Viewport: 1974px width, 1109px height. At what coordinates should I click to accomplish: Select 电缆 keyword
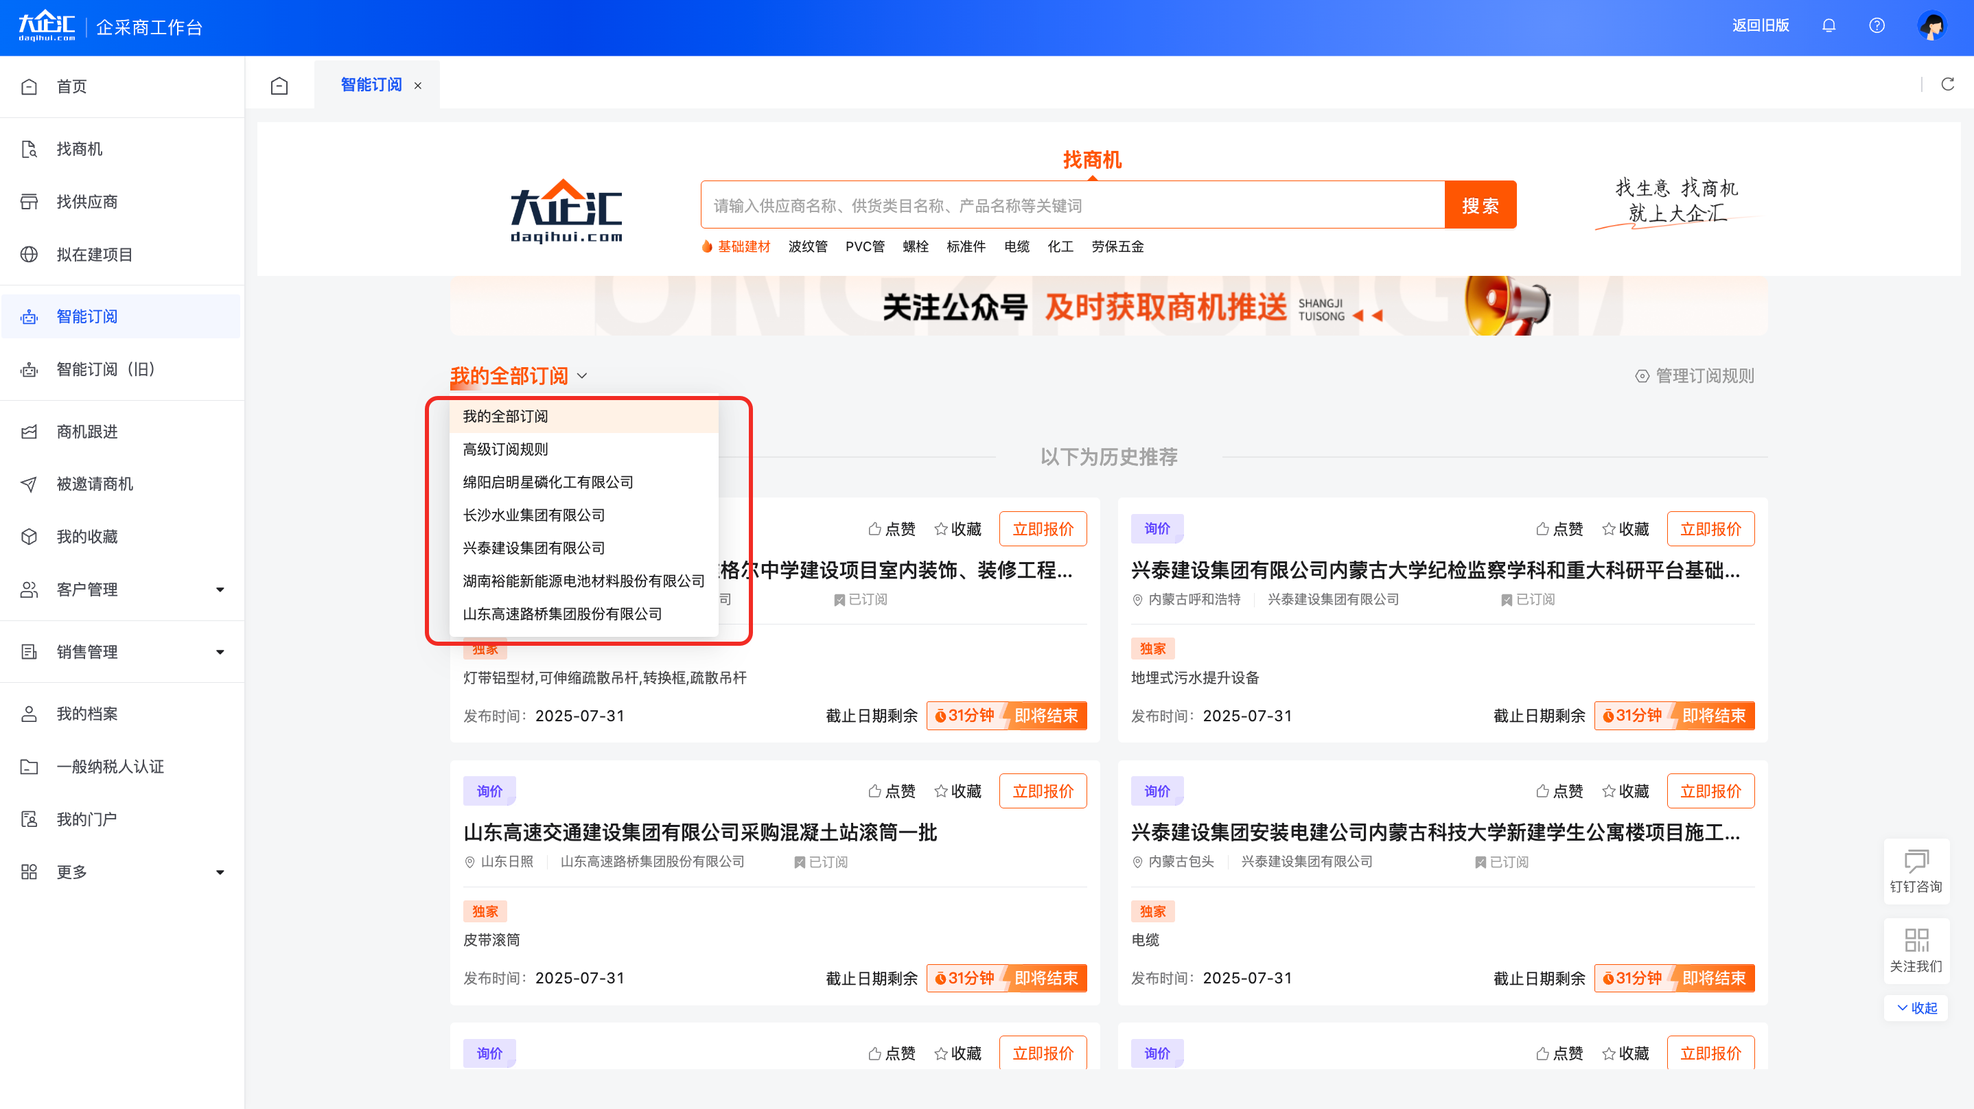[1017, 247]
